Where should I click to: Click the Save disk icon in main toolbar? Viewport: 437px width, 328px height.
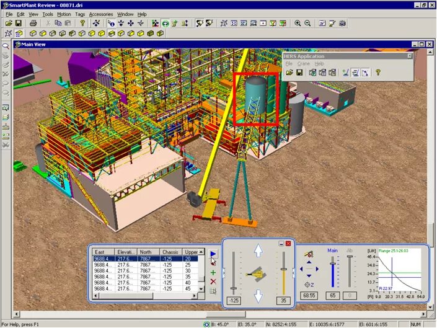click(x=19, y=24)
